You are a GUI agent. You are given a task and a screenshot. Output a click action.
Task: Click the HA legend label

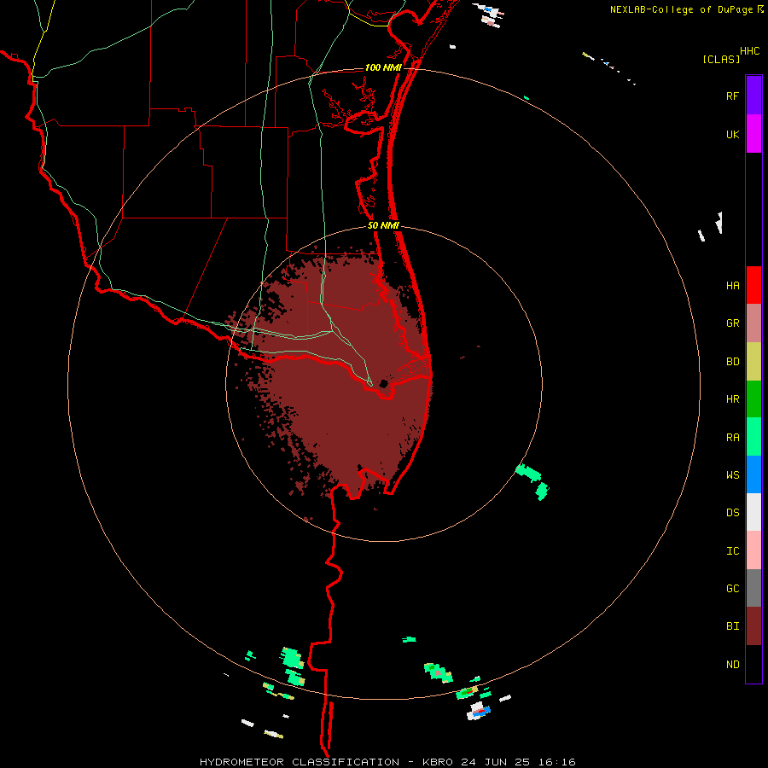(732, 285)
